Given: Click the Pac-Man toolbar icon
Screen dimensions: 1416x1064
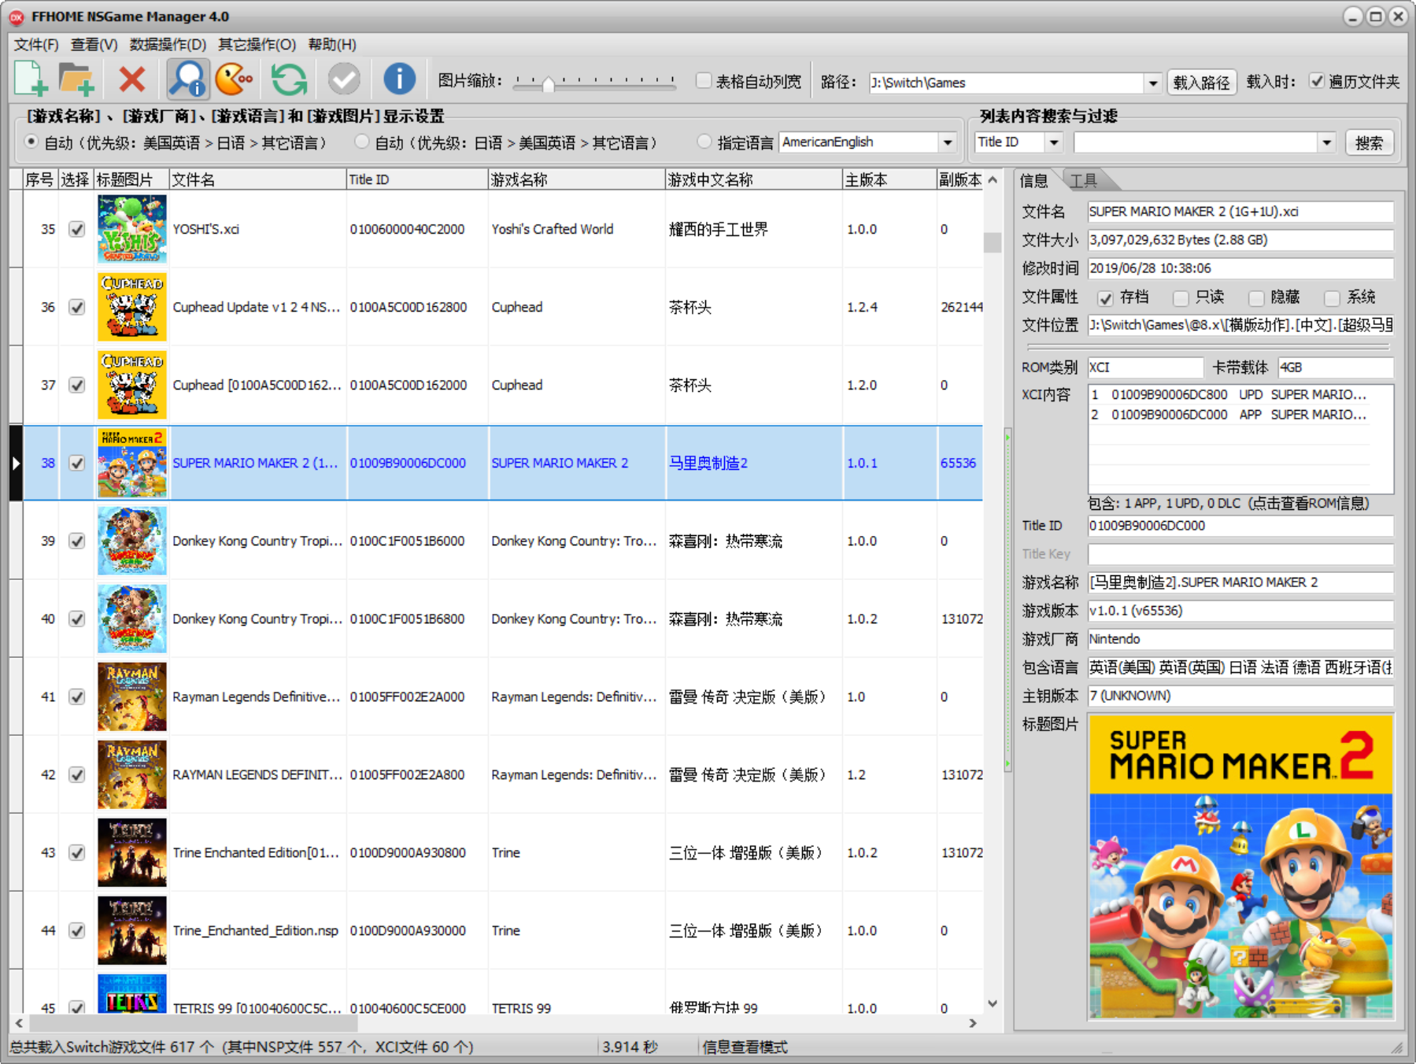Looking at the screenshot, I should tap(235, 79).
